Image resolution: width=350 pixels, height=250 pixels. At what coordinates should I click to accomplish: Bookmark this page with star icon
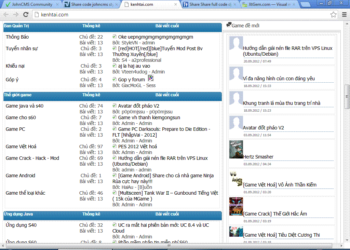click(x=333, y=15)
